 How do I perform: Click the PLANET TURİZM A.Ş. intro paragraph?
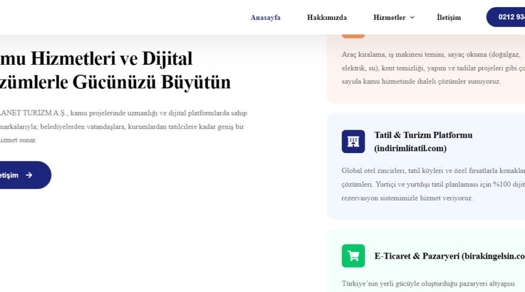[123, 126]
